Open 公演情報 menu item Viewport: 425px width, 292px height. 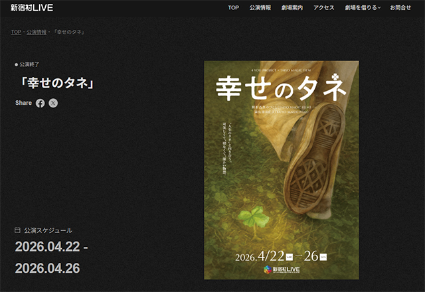(260, 7)
